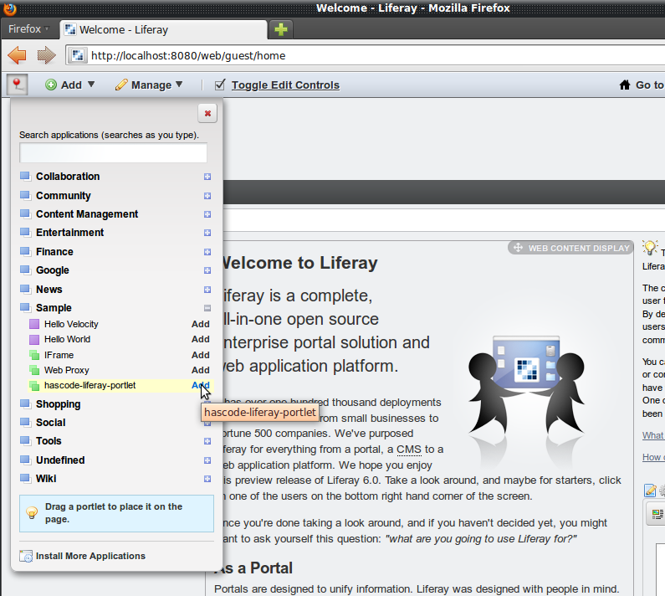This screenshot has height=596, width=665.
Task: Expand the News category
Action: tap(207, 290)
